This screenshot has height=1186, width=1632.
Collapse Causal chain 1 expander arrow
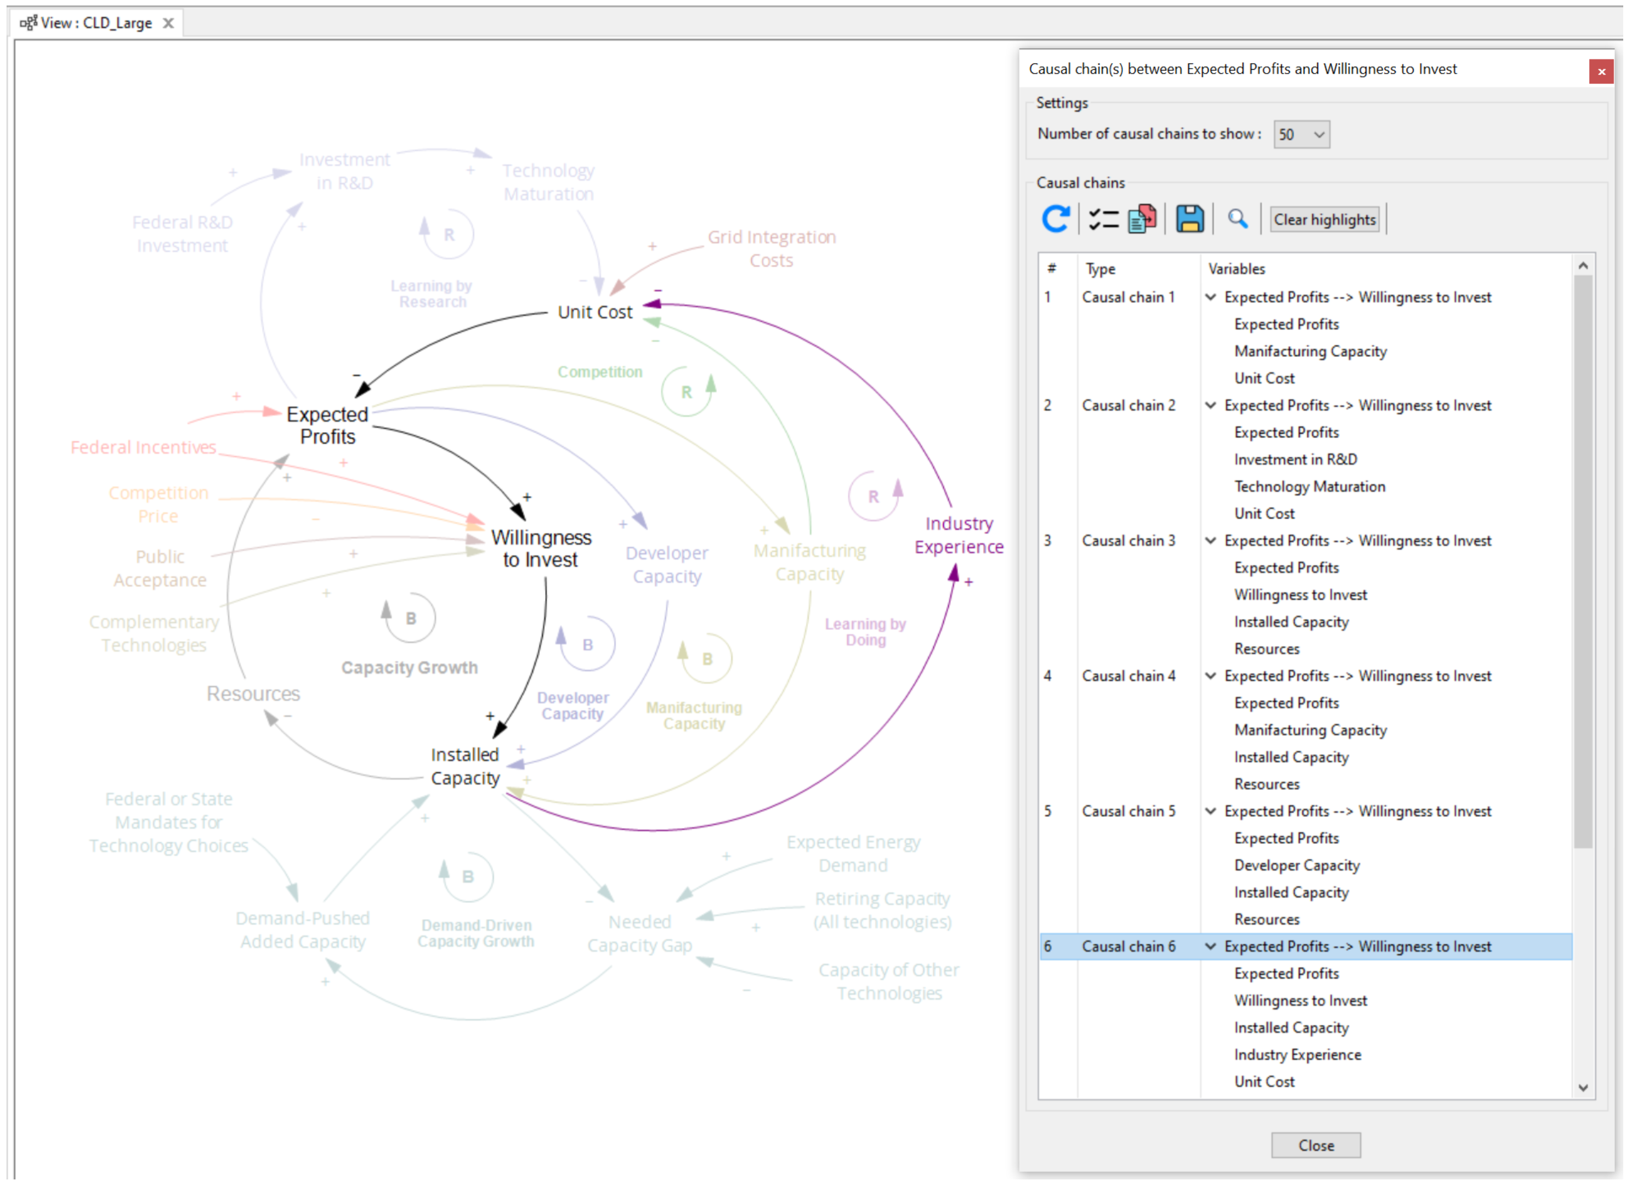[x=1210, y=297]
